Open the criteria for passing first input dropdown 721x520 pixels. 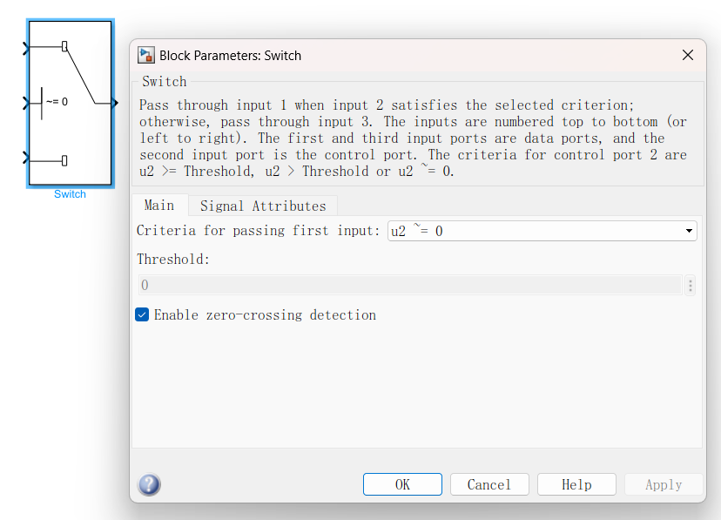click(x=542, y=231)
